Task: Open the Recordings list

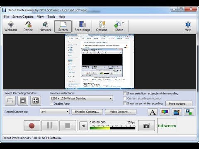Action: coord(82,26)
